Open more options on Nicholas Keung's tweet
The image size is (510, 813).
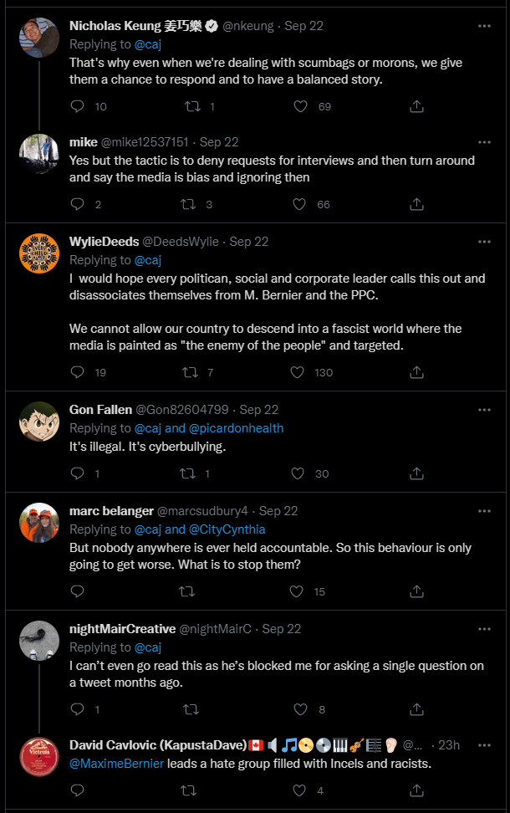pos(484,26)
